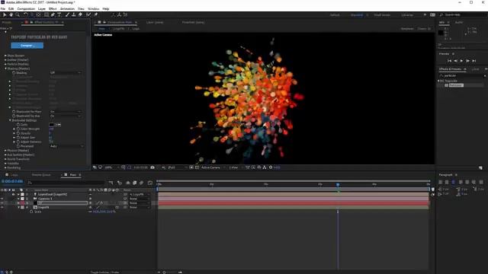
Task: Click the timeline layer search field
Action: 66,183
